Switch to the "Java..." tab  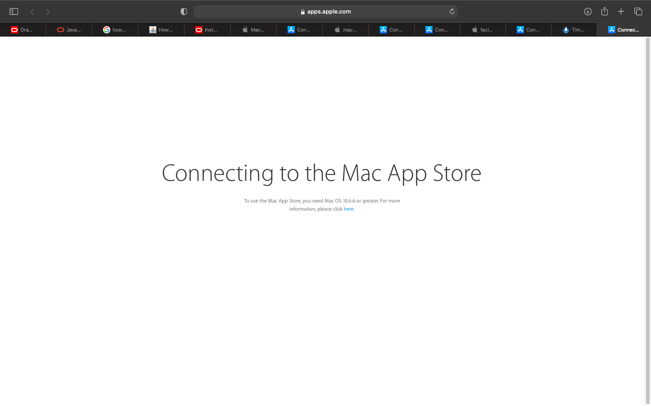coord(69,30)
